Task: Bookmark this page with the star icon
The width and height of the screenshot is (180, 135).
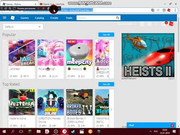Action: [x=158, y=10]
